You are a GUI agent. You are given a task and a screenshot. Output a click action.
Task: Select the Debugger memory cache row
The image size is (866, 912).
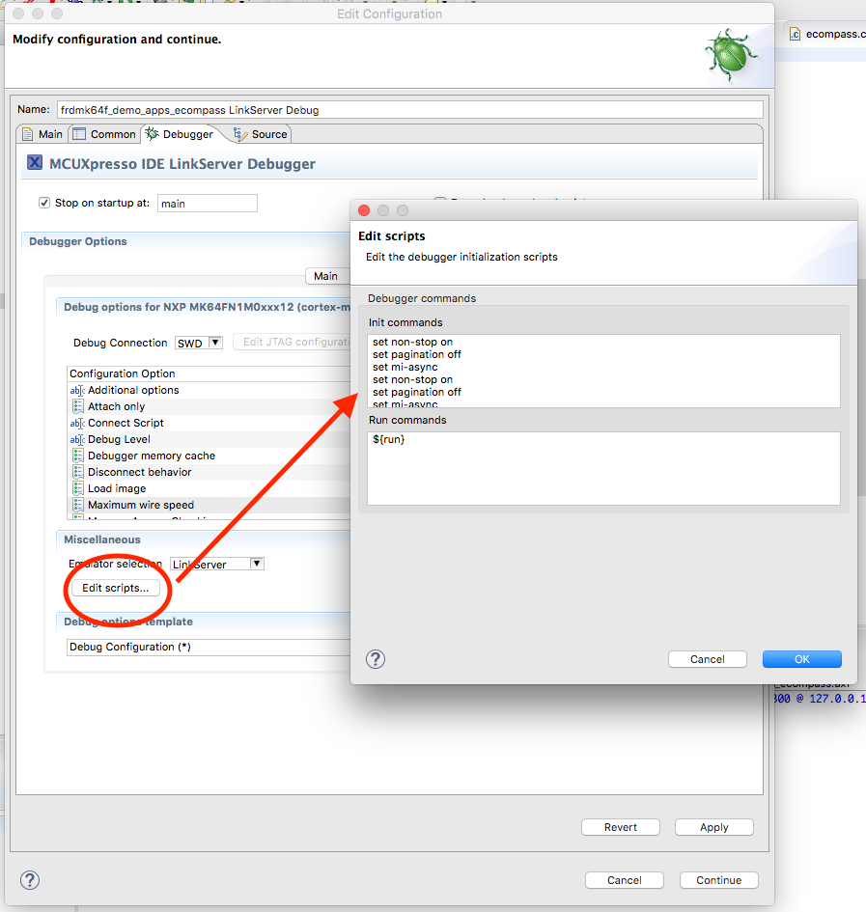(210, 456)
